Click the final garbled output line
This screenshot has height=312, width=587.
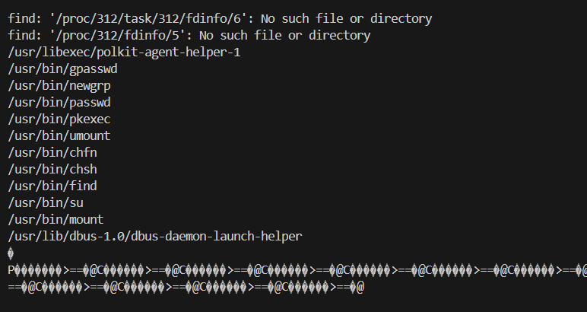pos(186,286)
